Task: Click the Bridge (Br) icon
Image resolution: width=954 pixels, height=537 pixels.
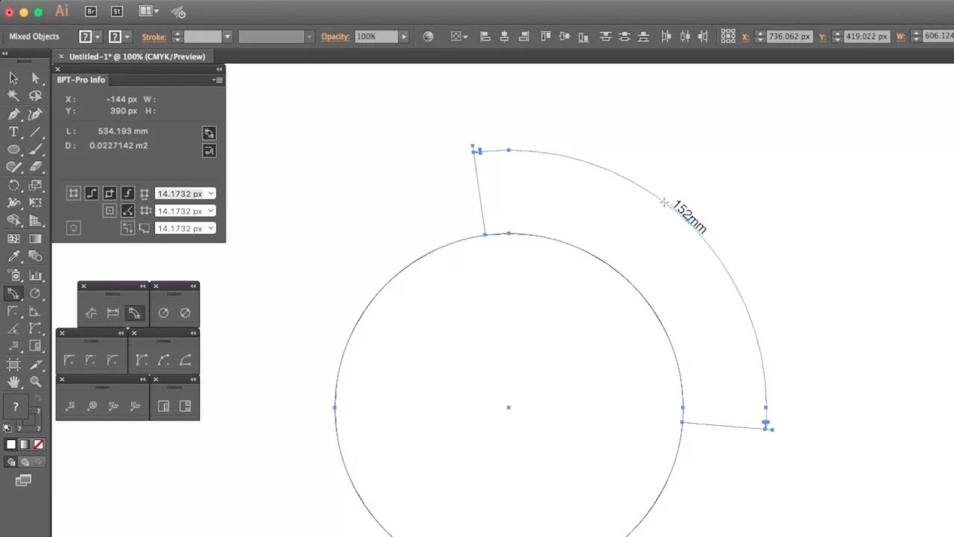Action: 91,11
